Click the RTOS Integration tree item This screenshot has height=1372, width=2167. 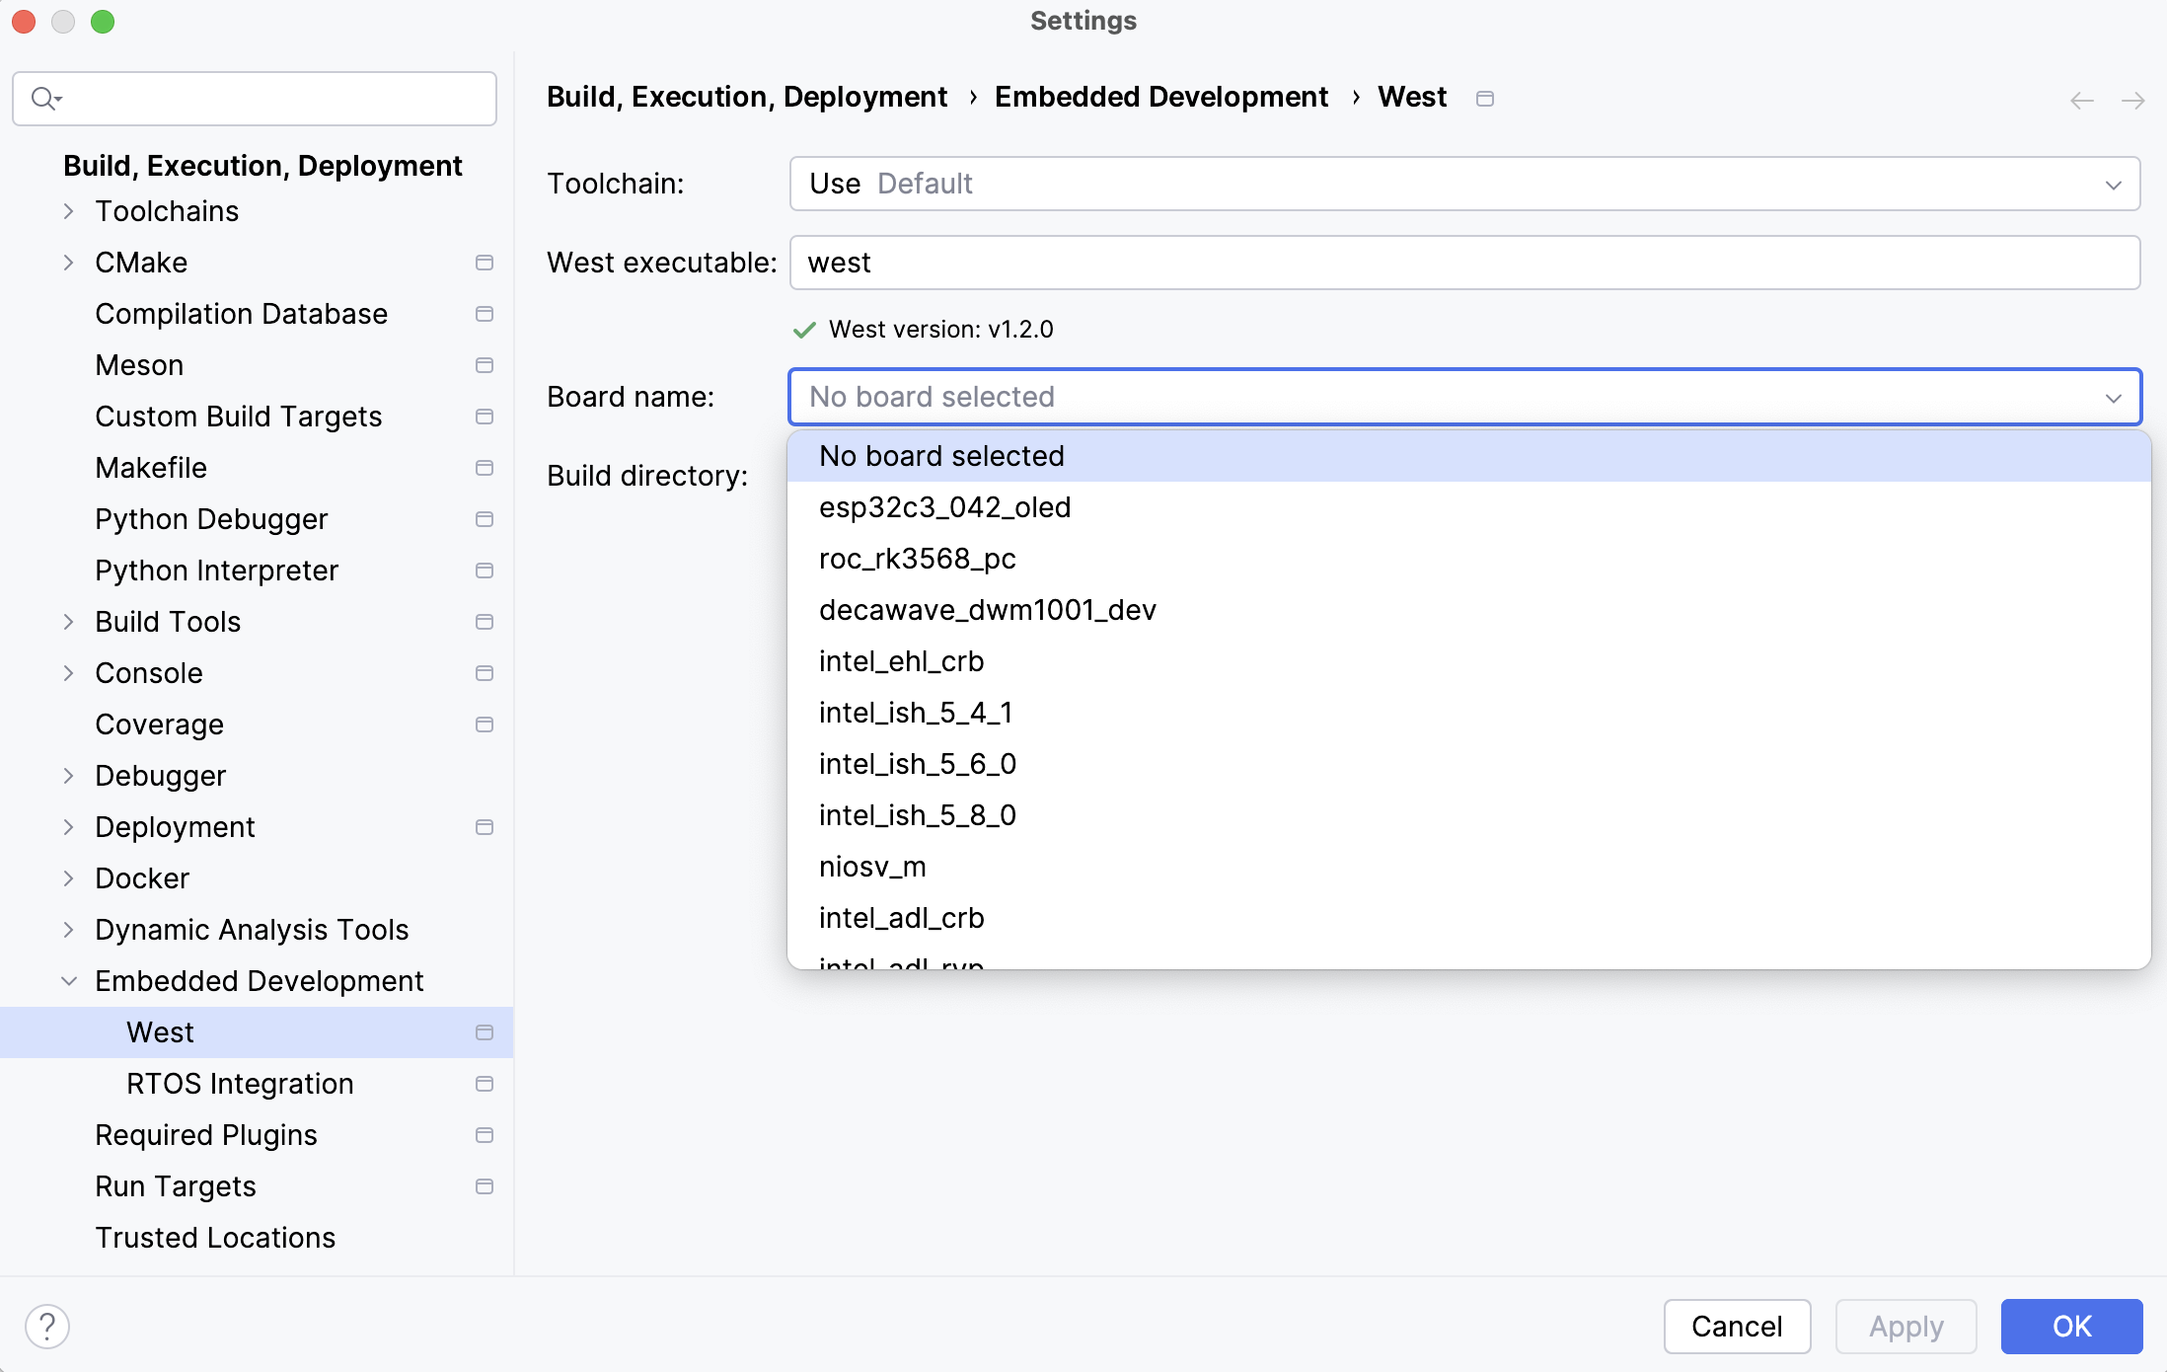point(239,1083)
